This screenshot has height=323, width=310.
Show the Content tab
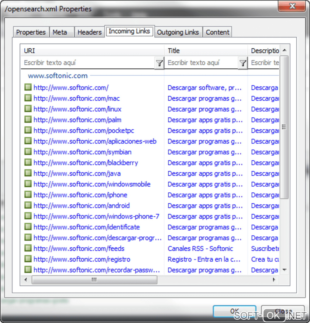[218, 32]
